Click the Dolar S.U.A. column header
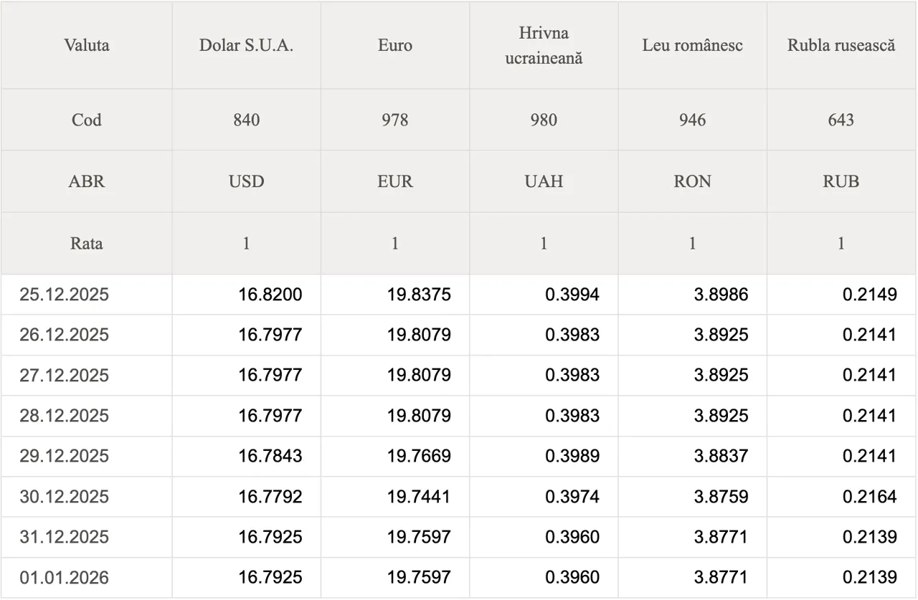Screen dimensions: 918x600 pos(246,45)
